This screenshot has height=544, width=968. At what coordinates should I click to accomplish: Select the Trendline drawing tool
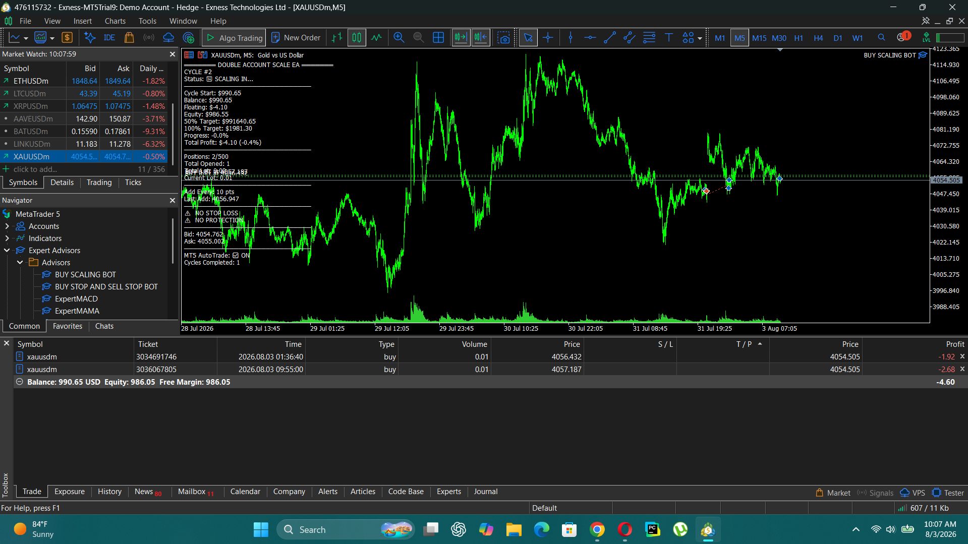pyautogui.click(x=610, y=38)
